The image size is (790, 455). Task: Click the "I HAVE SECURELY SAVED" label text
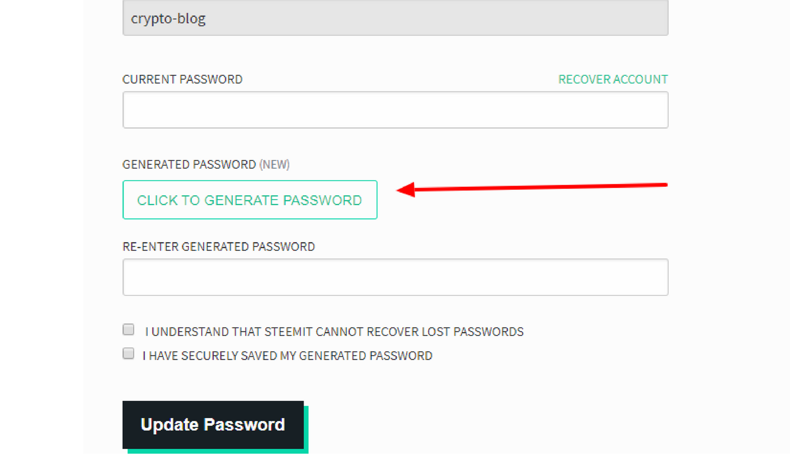click(287, 356)
